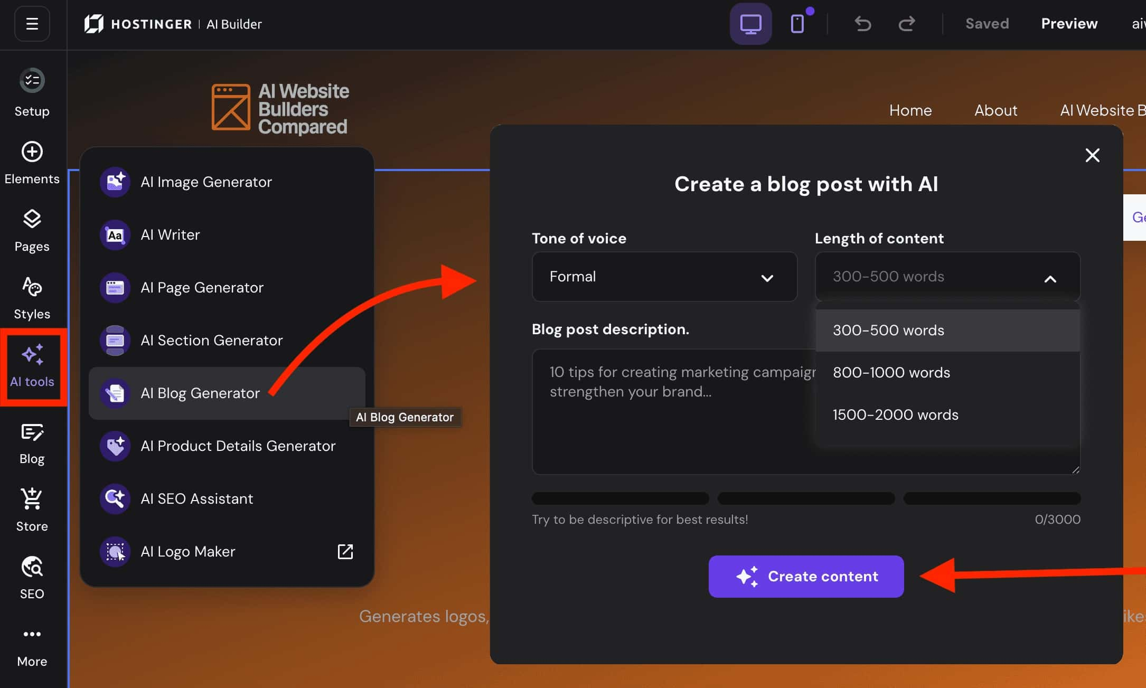Select AI SEO Assistant
Screen dimensions: 1146x688
tap(227, 499)
